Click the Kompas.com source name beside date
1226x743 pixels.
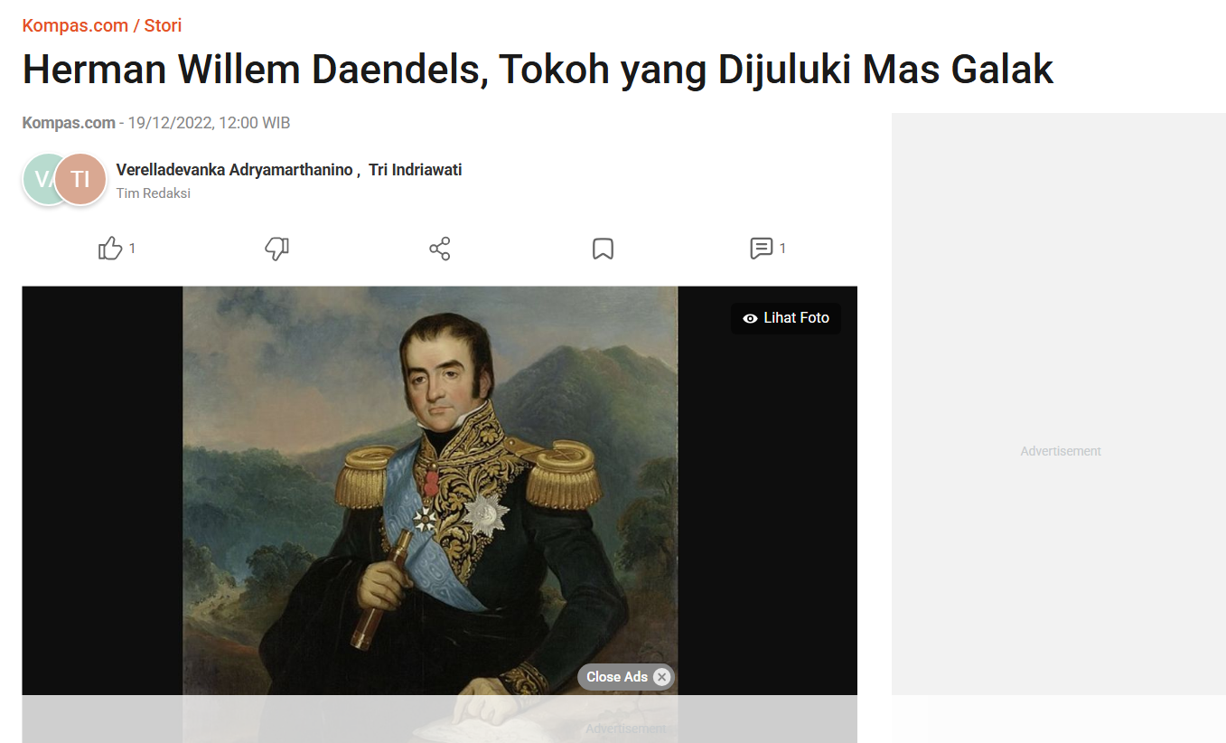(x=69, y=123)
